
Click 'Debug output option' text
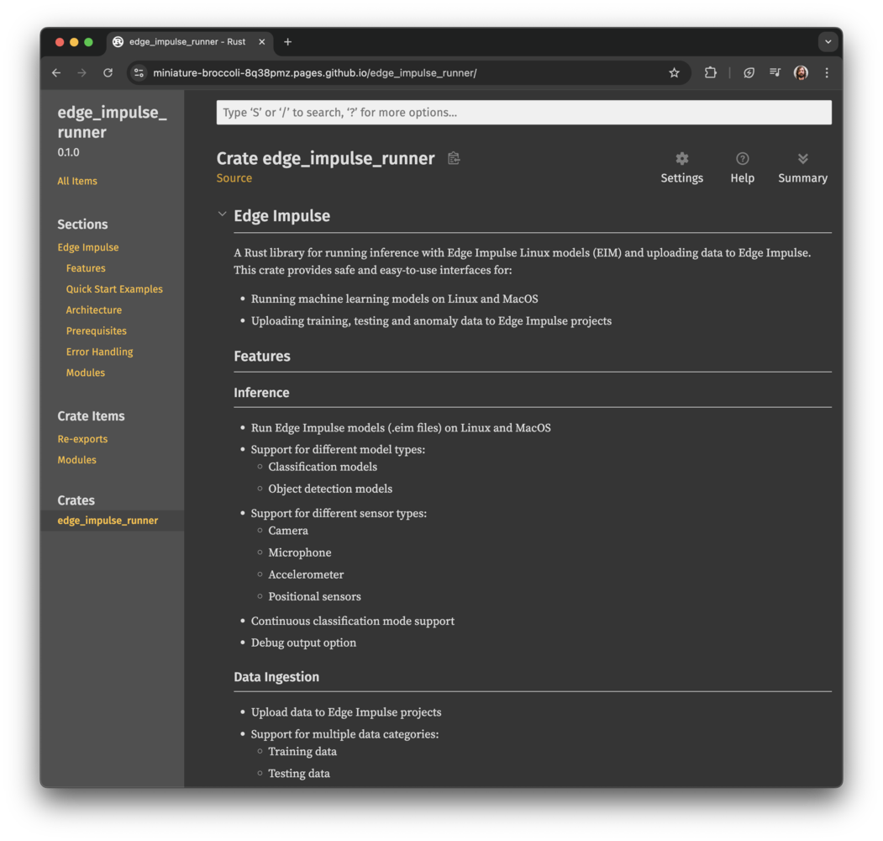(303, 643)
